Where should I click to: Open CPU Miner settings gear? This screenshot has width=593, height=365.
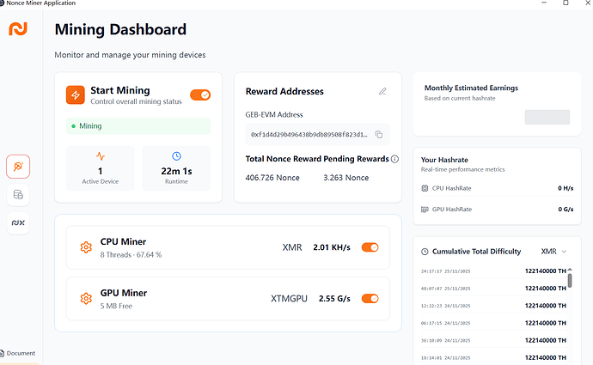pos(86,247)
